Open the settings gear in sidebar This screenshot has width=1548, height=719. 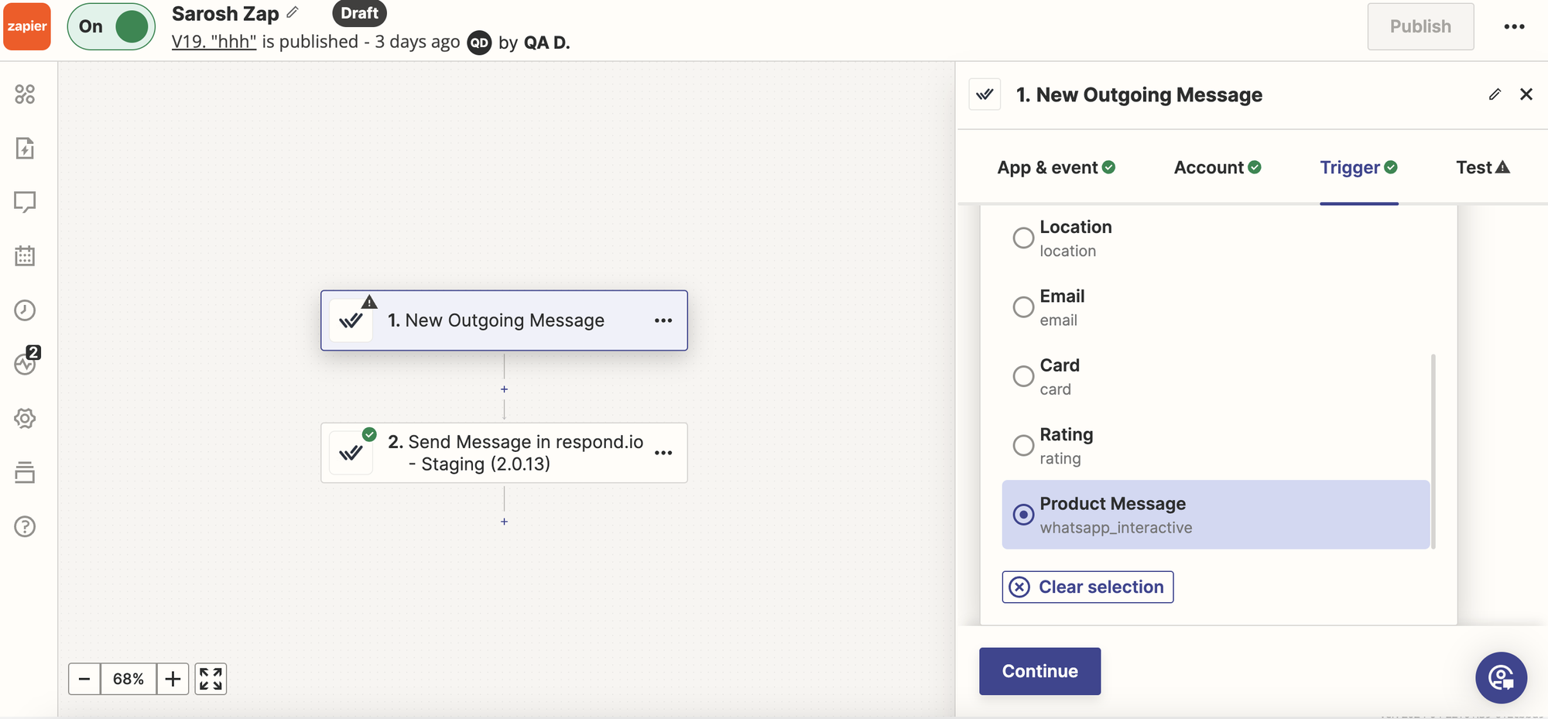coord(25,419)
